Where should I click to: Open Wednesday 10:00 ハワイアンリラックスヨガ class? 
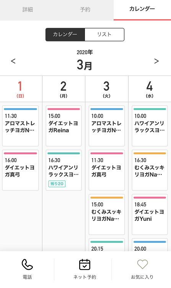coord(150,126)
